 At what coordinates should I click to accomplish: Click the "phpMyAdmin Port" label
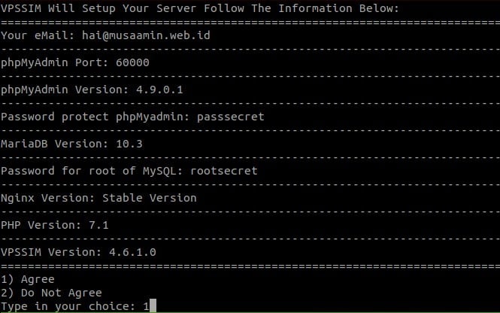55,63
